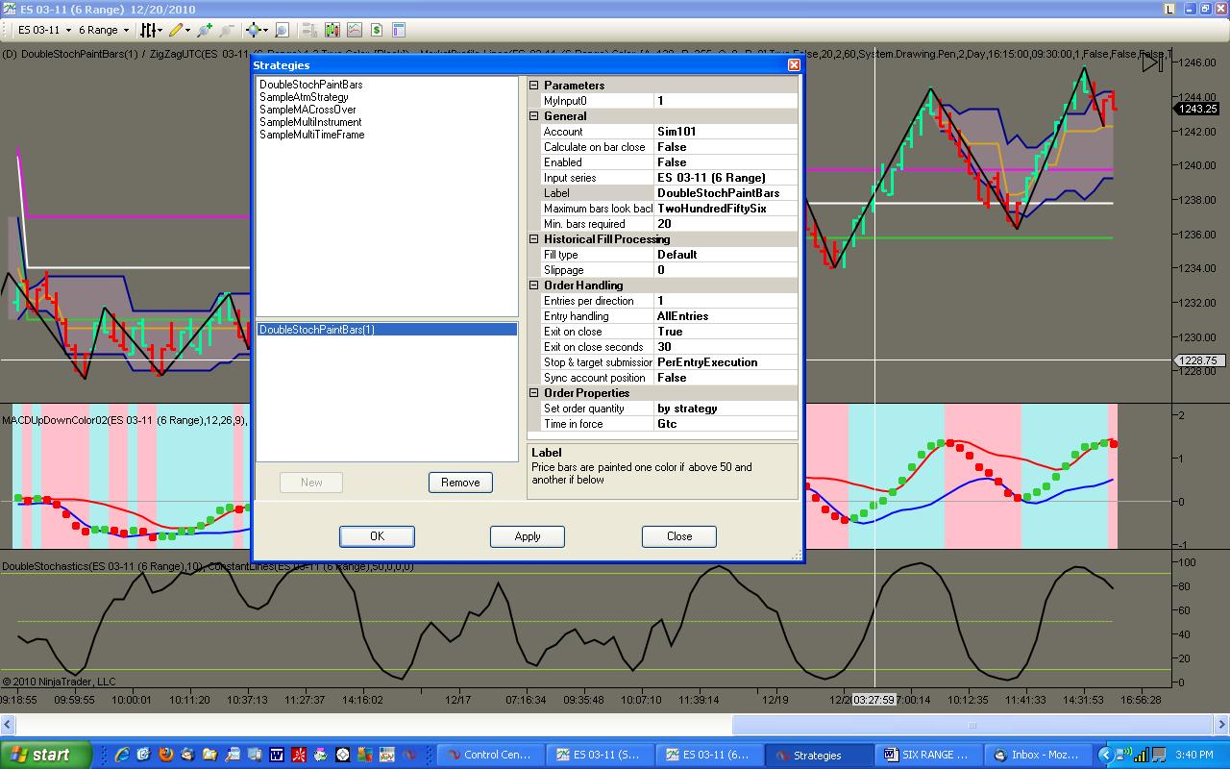Collapse the Historical Fill Processing section
The image size is (1230, 769).
click(534, 239)
